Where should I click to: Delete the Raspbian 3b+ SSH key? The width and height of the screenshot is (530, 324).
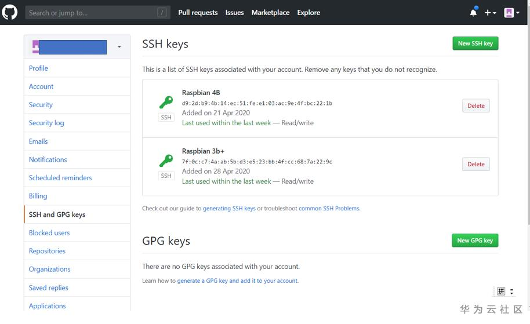475,164
